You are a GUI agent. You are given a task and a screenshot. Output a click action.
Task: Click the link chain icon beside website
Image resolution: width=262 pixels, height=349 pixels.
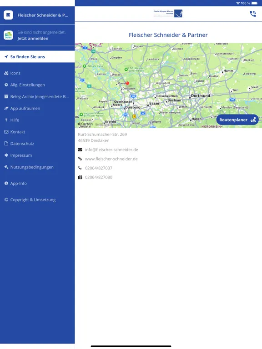pyautogui.click(x=80, y=159)
